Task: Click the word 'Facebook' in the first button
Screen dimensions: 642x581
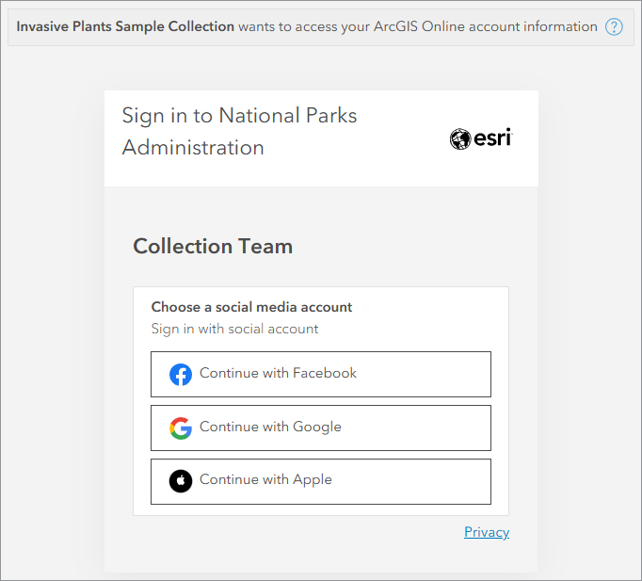Action: [x=325, y=373]
